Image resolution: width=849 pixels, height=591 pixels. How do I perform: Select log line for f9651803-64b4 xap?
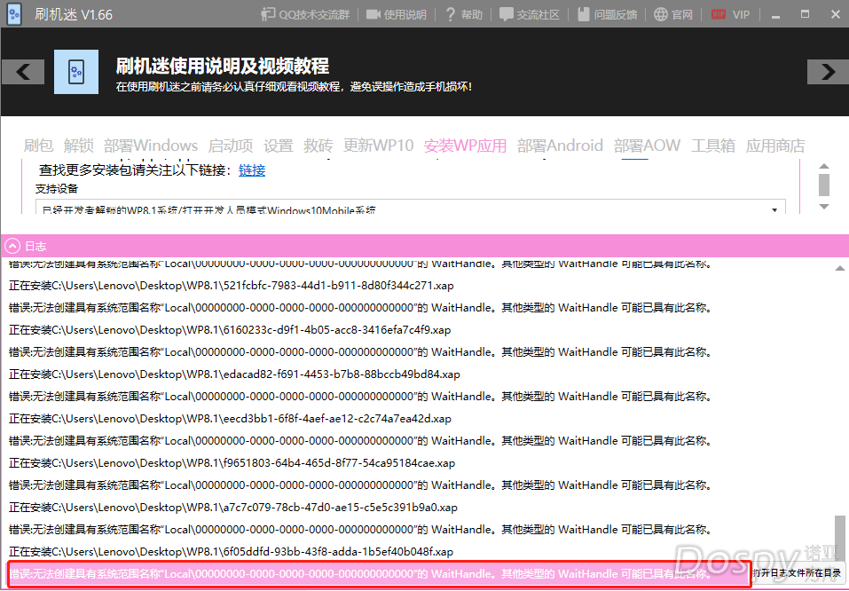click(232, 463)
